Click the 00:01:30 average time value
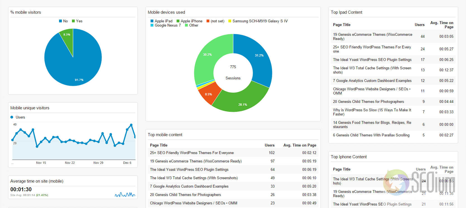 click(21, 190)
